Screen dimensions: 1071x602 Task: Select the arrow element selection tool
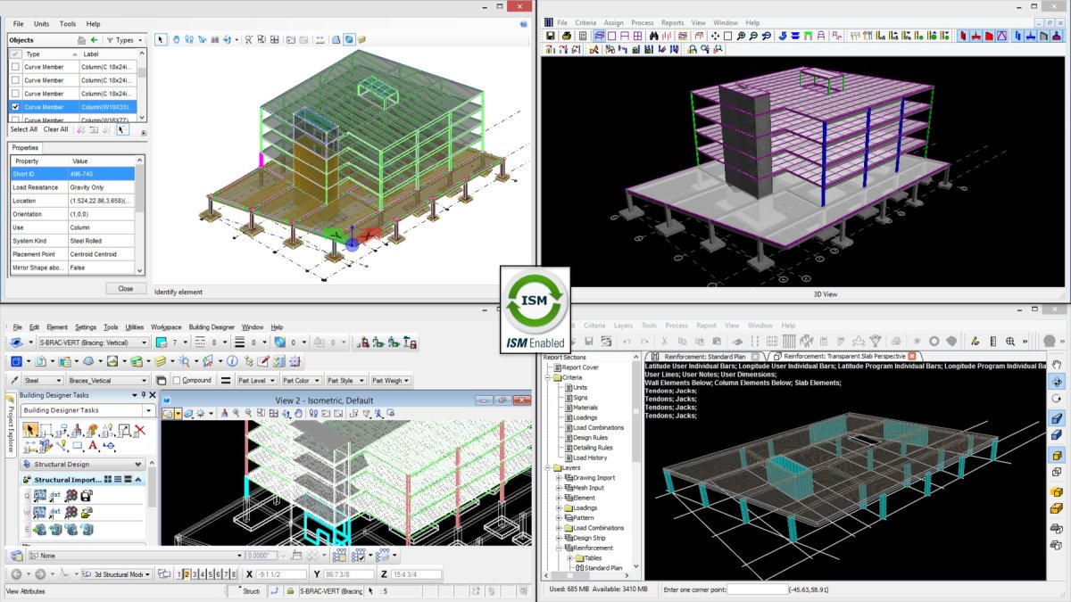[x=160, y=40]
